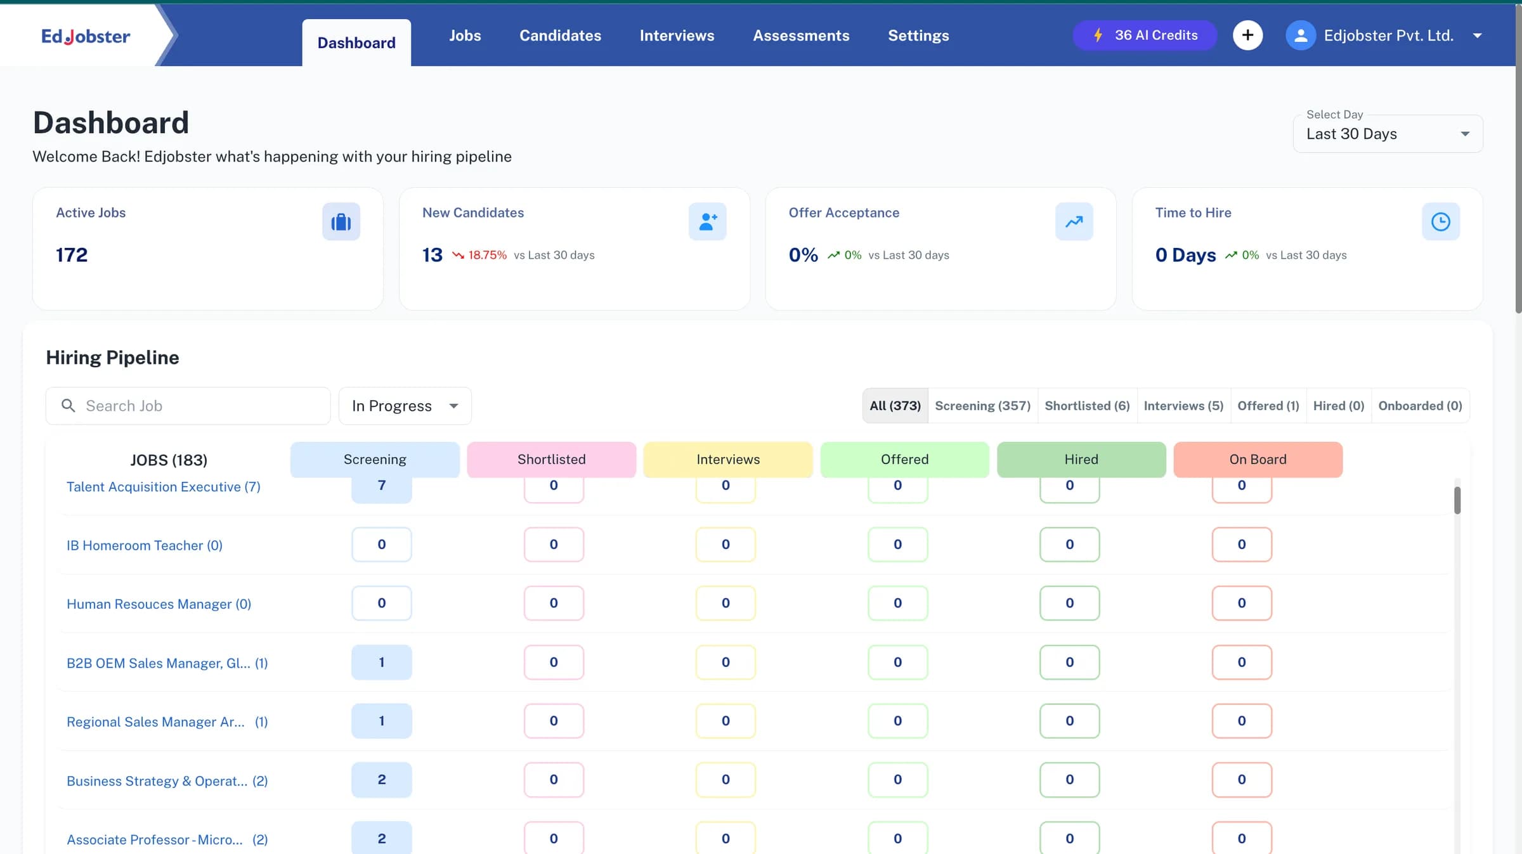Open the Interviews menu item
The height and width of the screenshot is (854, 1522).
pos(677,36)
